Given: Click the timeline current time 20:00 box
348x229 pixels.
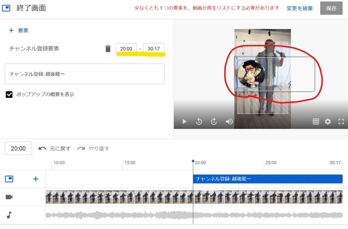Looking at the screenshot, I should click(x=18, y=149).
